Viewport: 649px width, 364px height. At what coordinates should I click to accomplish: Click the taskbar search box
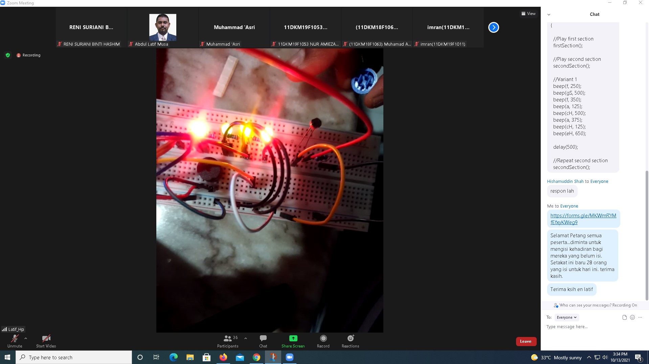click(74, 357)
